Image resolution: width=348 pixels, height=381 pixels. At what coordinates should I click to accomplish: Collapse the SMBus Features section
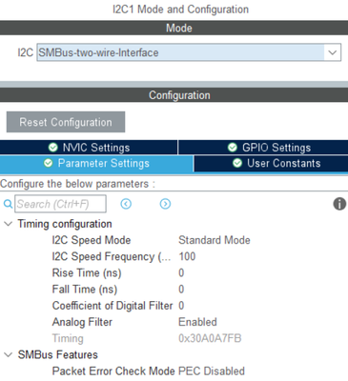tap(8, 354)
